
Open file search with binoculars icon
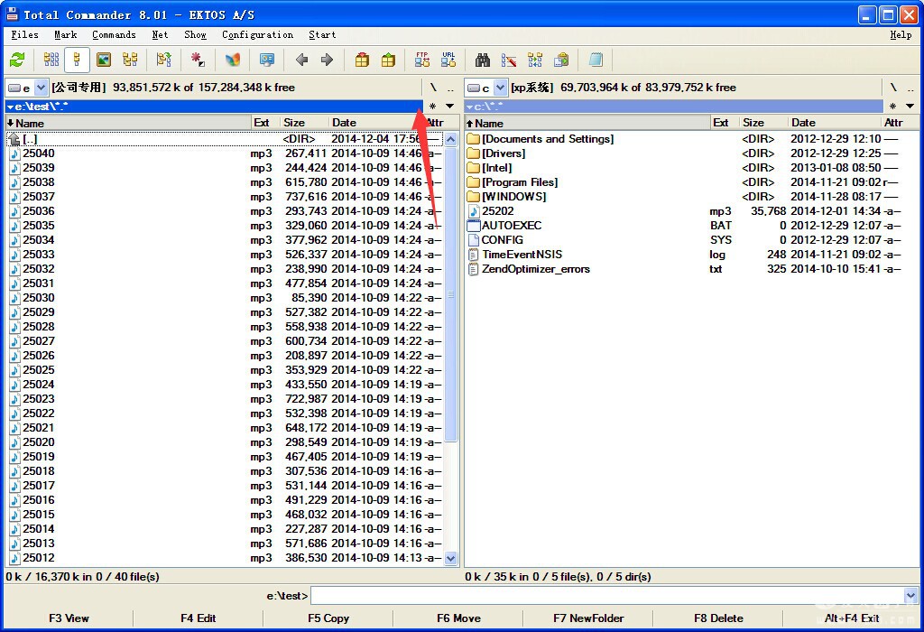tap(483, 60)
